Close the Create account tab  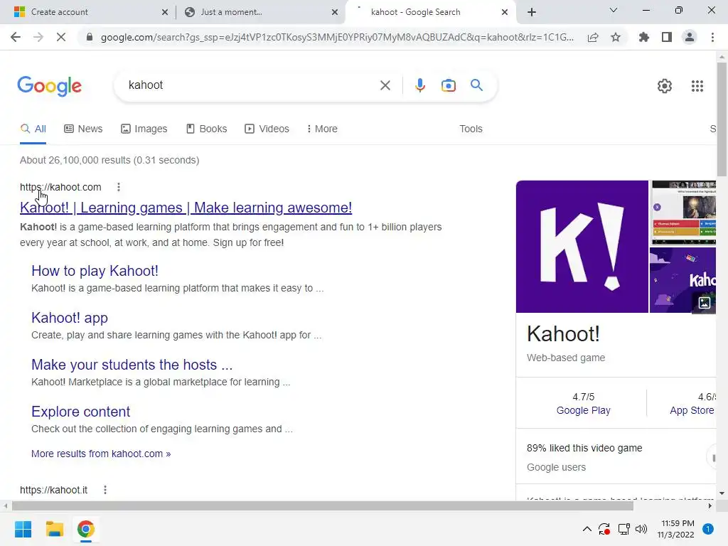click(x=165, y=12)
